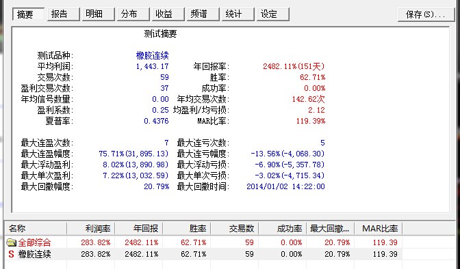Sort by the MAR比率 column header

coord(378,228)
